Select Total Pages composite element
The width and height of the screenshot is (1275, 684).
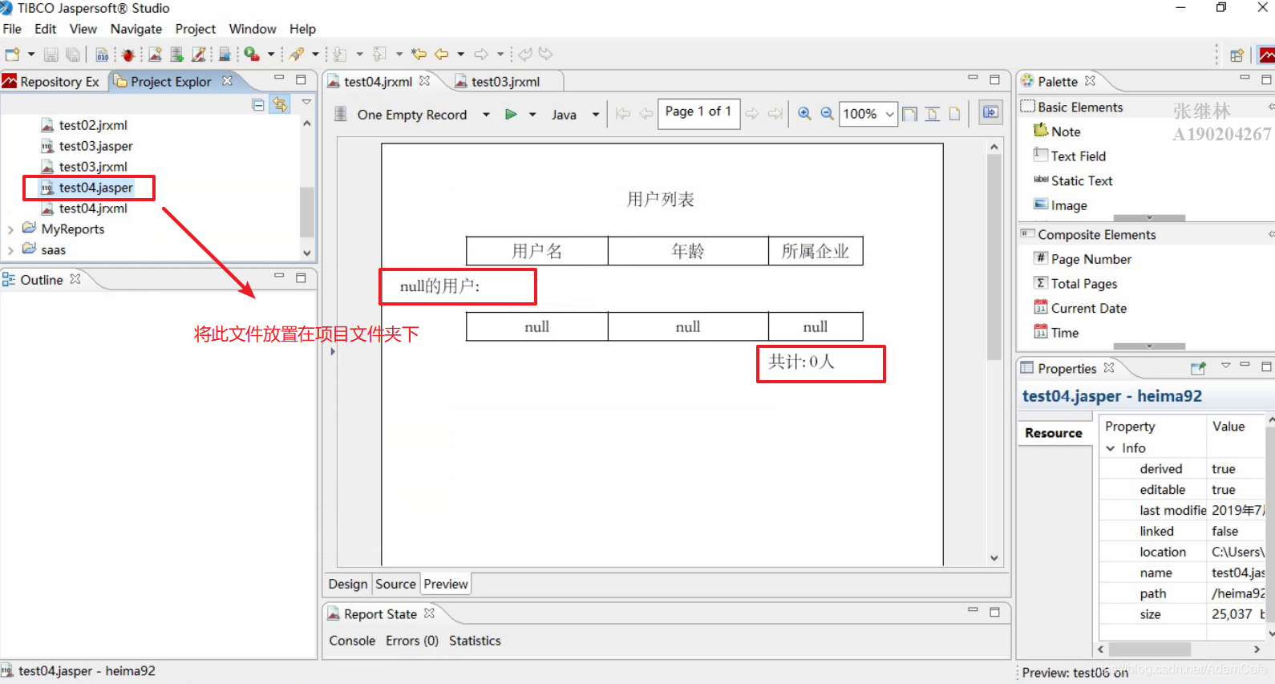(x=1075, y=284)
